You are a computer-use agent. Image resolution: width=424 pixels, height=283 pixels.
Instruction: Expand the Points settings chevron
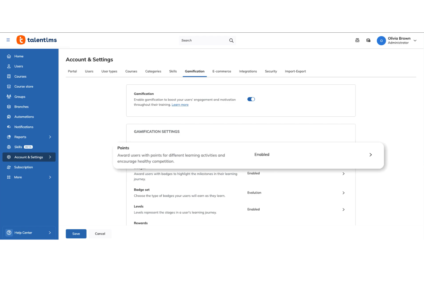pos(370,155)
